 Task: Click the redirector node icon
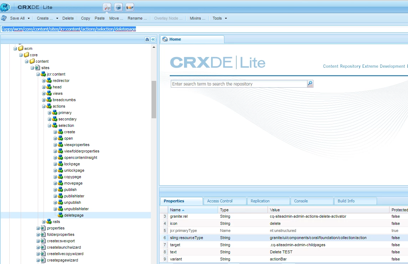49,81
